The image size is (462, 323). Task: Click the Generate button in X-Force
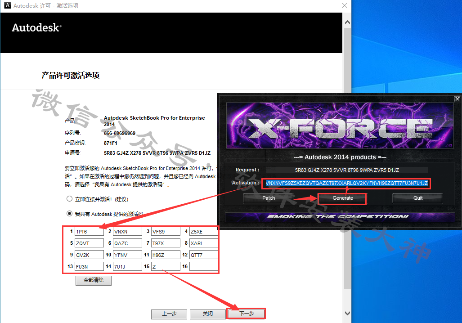pos(342,198)
